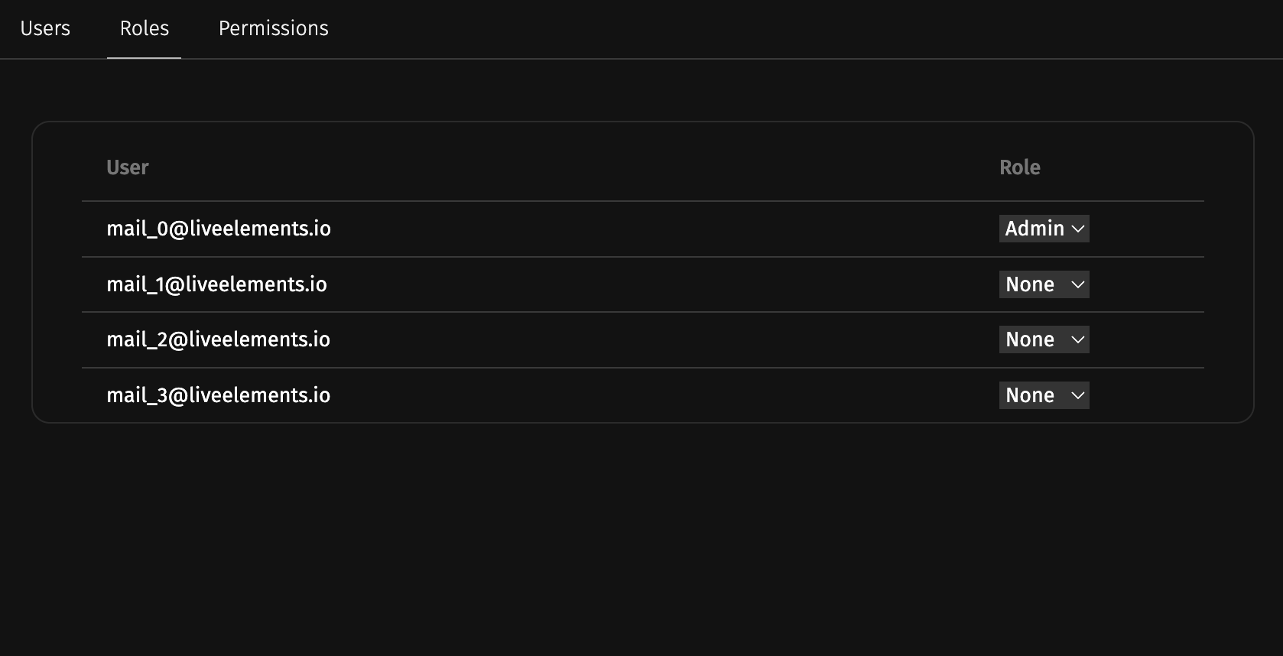Switch to the Users tab
1283x656 pixels.
click(45, 28)
